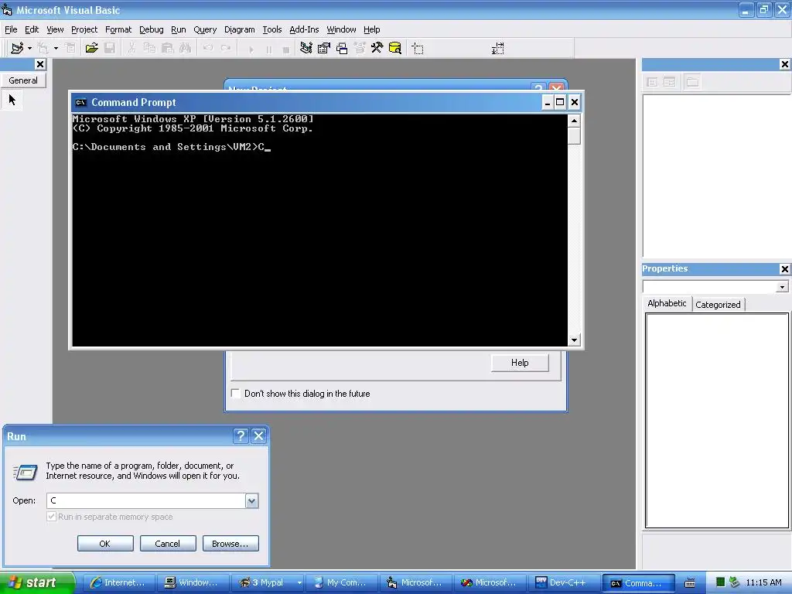
Task: Click the Open text field in Run dialog
Action: [x=146, y=500]
